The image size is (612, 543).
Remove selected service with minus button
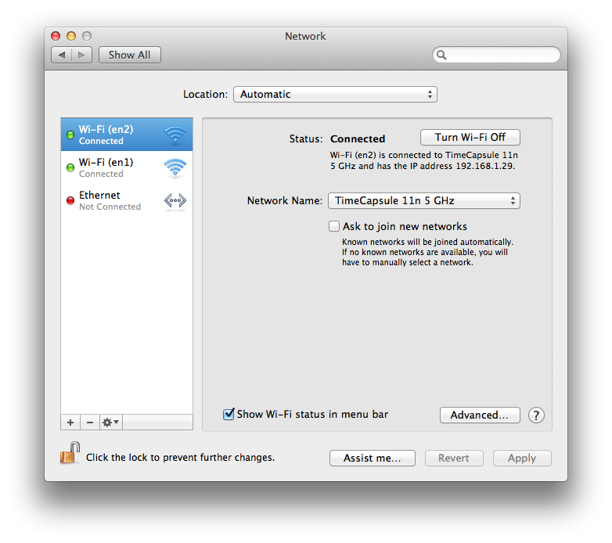click(x=89, y=423)
